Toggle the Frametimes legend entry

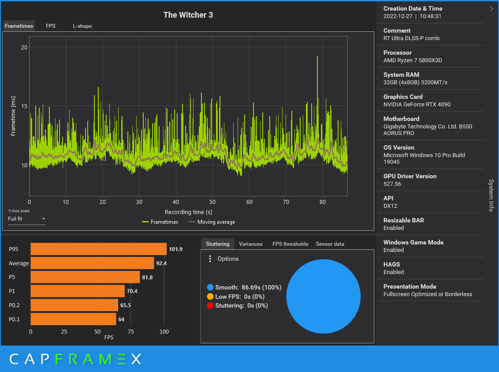pyautogui.click(x=160, y=222)
